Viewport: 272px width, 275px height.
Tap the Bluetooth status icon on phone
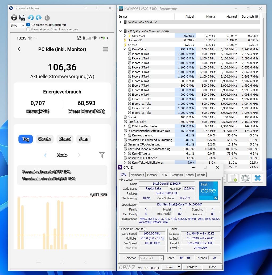[x=84, y=38]
